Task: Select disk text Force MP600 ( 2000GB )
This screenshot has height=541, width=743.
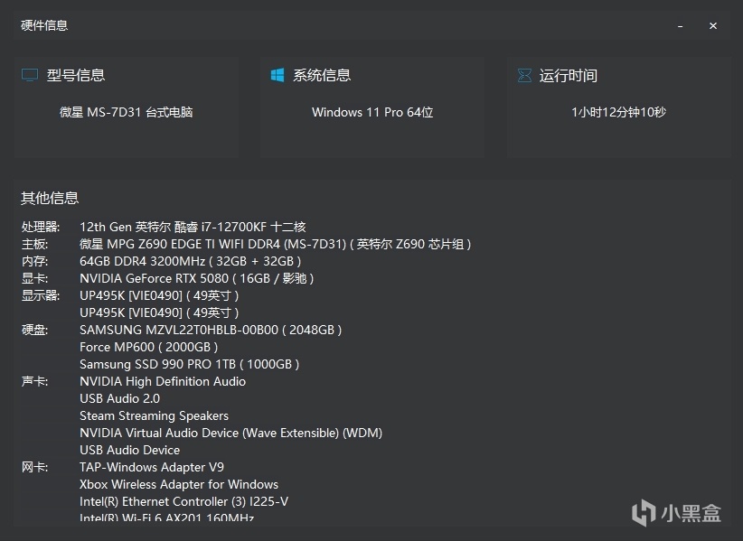Action: (149, 347)
